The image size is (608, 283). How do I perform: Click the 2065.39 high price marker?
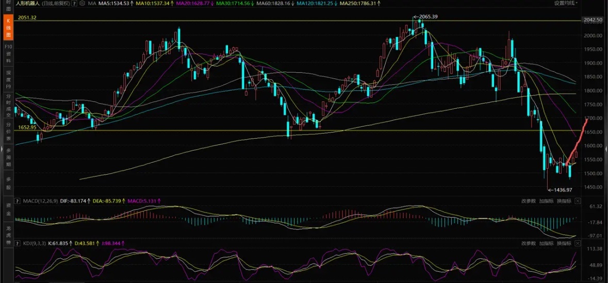[429, 16]
